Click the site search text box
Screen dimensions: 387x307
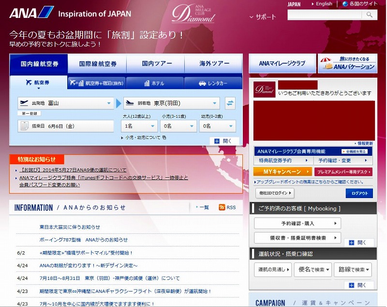tap(325, 15)
